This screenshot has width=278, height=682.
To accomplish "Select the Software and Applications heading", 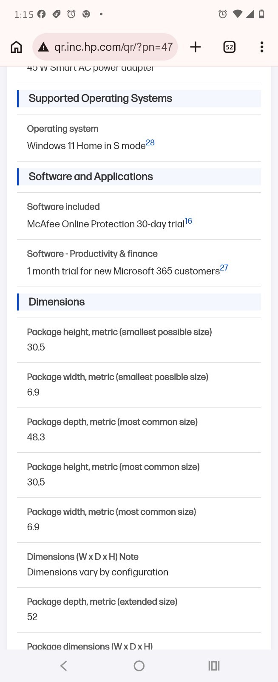I will pyautogui.click(x=91, y=176).
